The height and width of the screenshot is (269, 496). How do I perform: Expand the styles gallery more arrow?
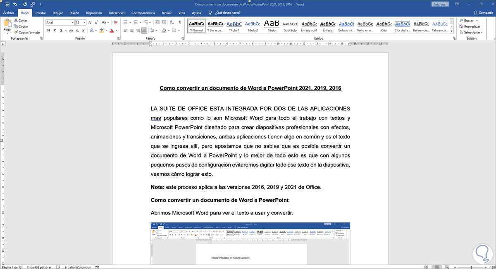pyautogui.click(x=452, y=32)
